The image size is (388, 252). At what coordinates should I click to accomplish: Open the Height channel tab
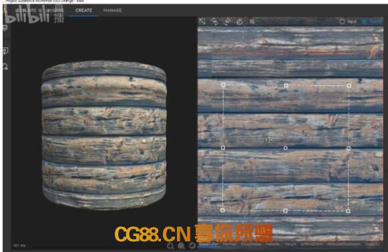click(290, 244)
